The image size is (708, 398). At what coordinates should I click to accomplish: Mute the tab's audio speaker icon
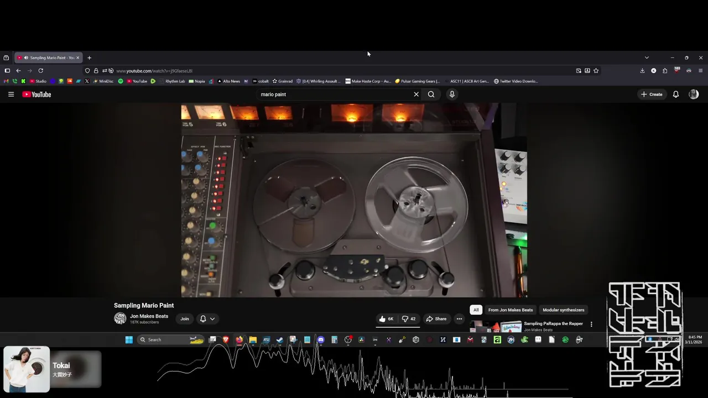pyautogui.click(x=26, y=57)
